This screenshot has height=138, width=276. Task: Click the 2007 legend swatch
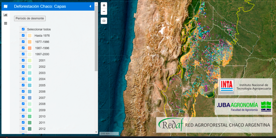(x=30, y=98)
